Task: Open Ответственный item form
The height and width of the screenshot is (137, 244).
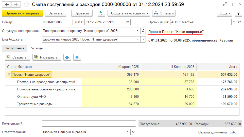Action: click(133, 132)
